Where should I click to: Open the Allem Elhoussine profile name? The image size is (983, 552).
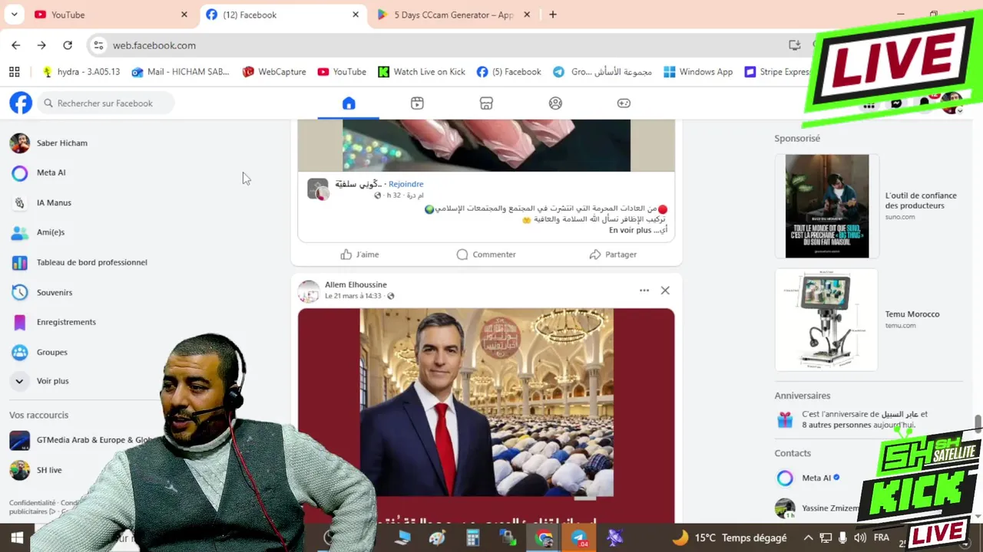click(x=356, y=284)
